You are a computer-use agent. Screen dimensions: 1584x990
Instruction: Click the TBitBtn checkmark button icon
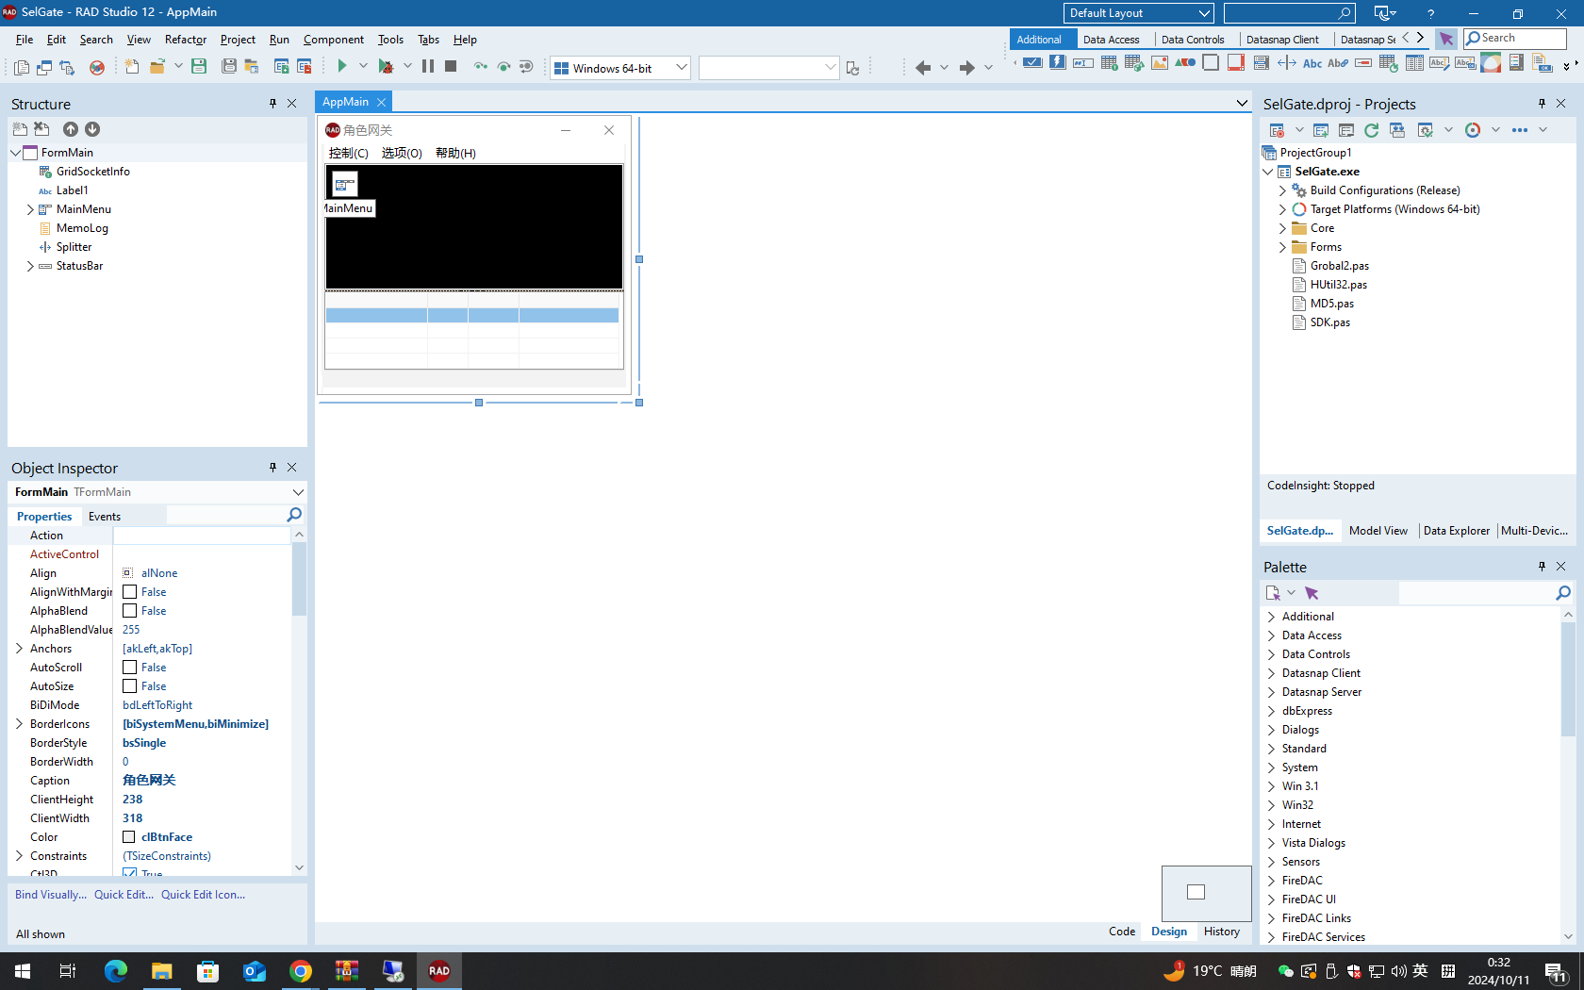[x=1032, y=63]
